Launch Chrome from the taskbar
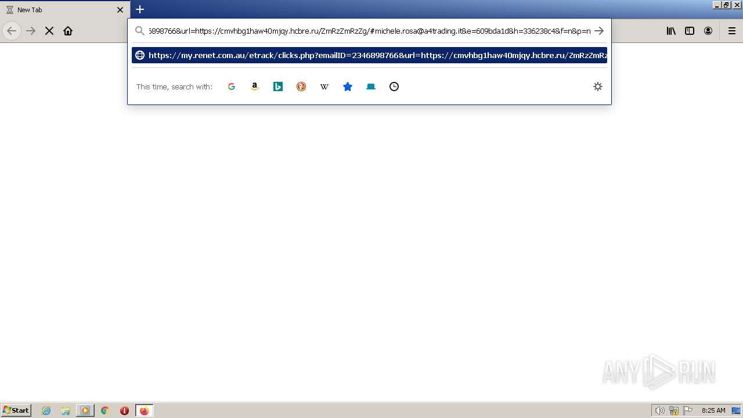The image size is (743, 418). [105, 410]
